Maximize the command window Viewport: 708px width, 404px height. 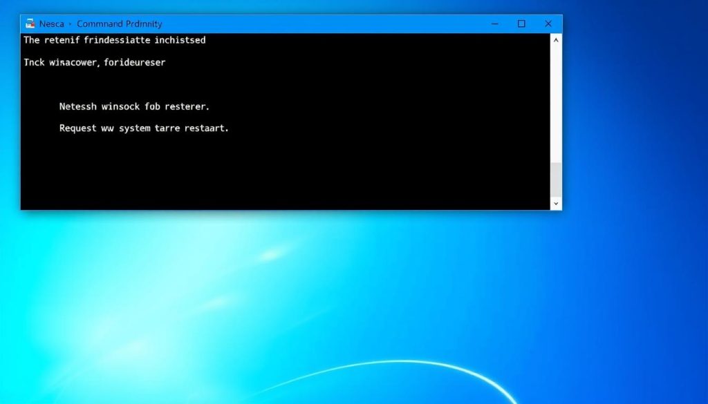(x=521, y=23)
